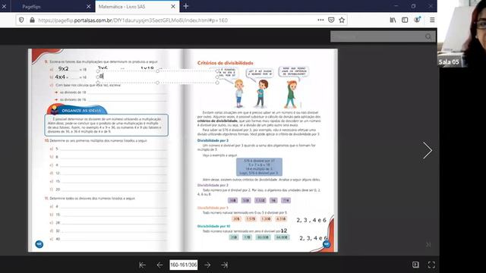The height and width of the screenshot is (273, 486).
Task: Click the 4x4 annotation text
Action: 60,77
